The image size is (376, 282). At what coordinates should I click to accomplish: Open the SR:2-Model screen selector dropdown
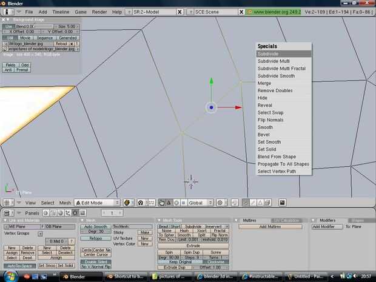click(129, 12)
